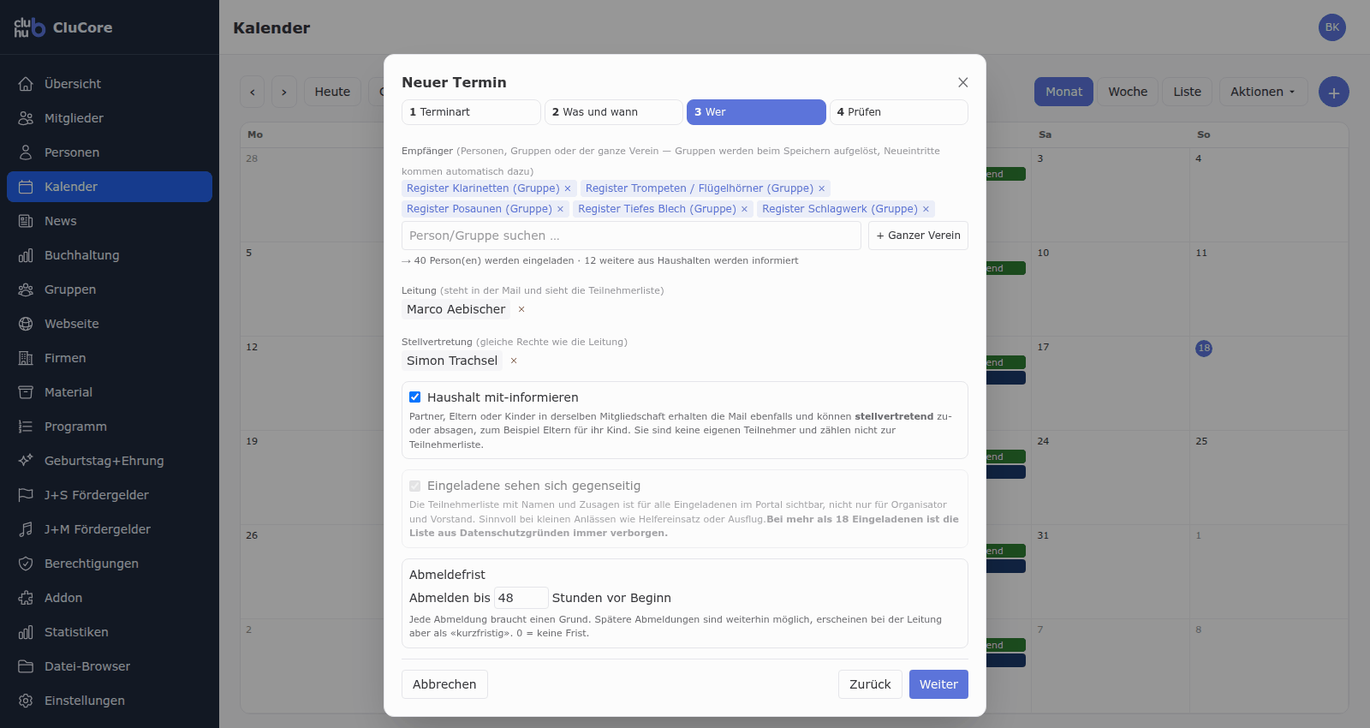Go to step 2 Was und wann
Image resolution: width=1370 pixels, height=728 pixels.
click(614, 112)
